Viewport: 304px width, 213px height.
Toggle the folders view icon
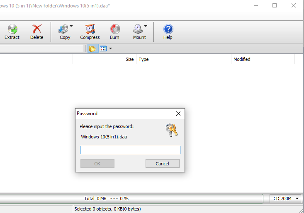click(x=92, y=48)
